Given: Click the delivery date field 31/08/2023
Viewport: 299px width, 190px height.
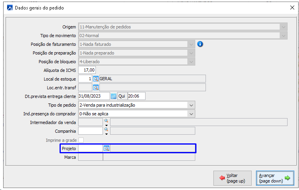Looking at the screenshot, I should tap(94, 96).
